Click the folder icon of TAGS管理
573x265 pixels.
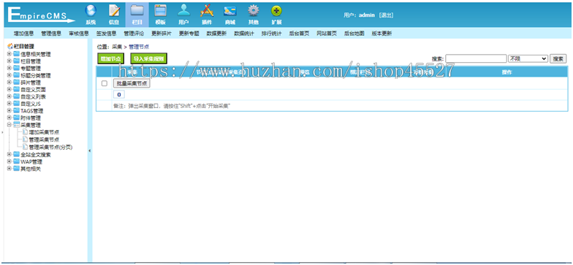[x=16, y=111]
